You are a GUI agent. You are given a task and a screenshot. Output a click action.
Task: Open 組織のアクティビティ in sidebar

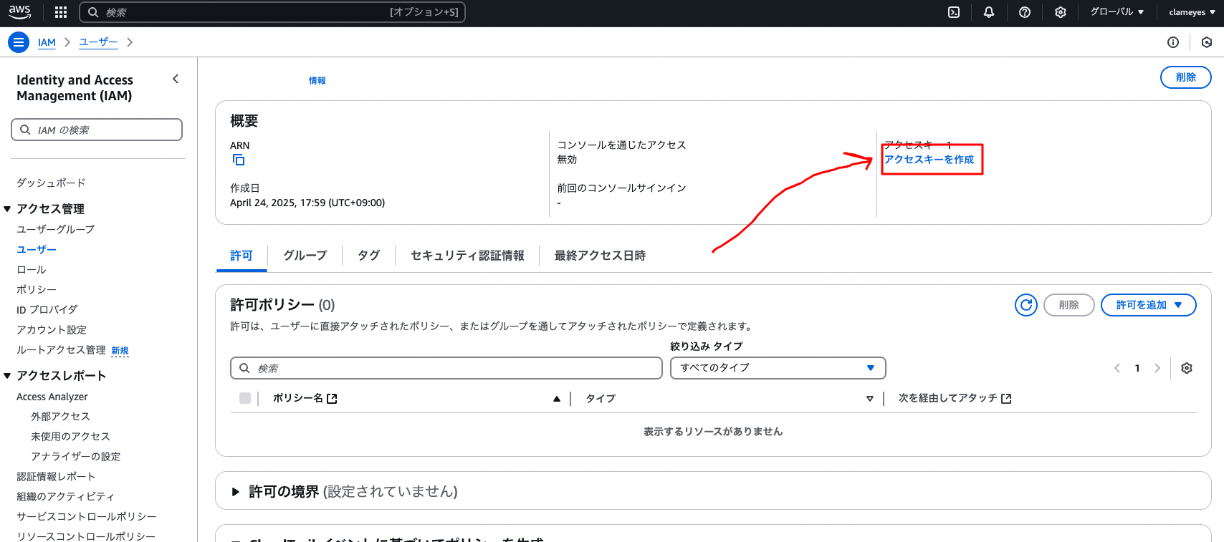(x=65, y=496)
